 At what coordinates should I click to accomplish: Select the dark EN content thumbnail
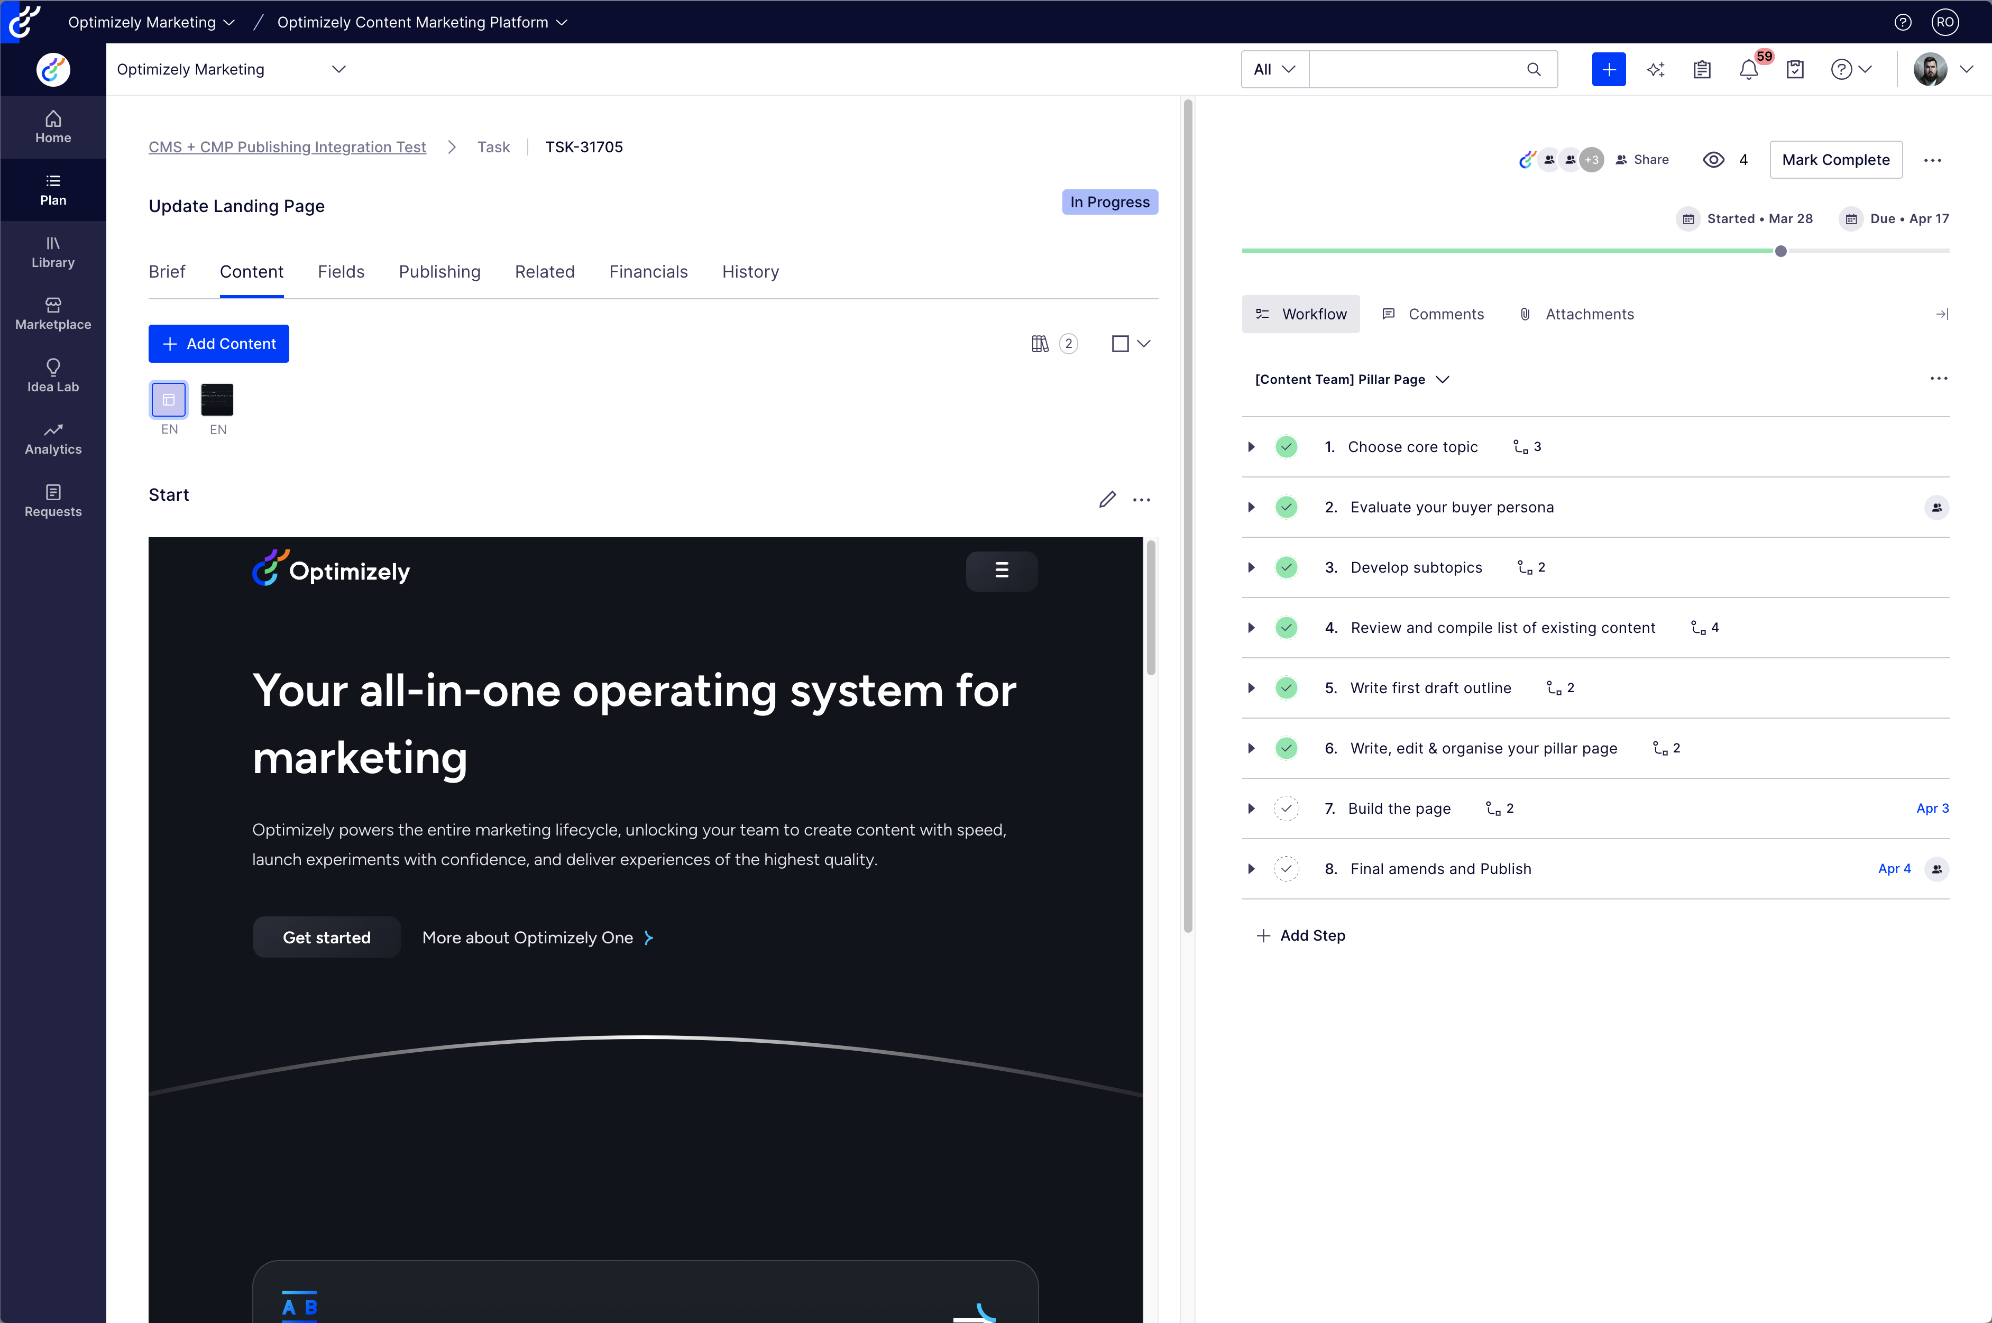point(217,399)
